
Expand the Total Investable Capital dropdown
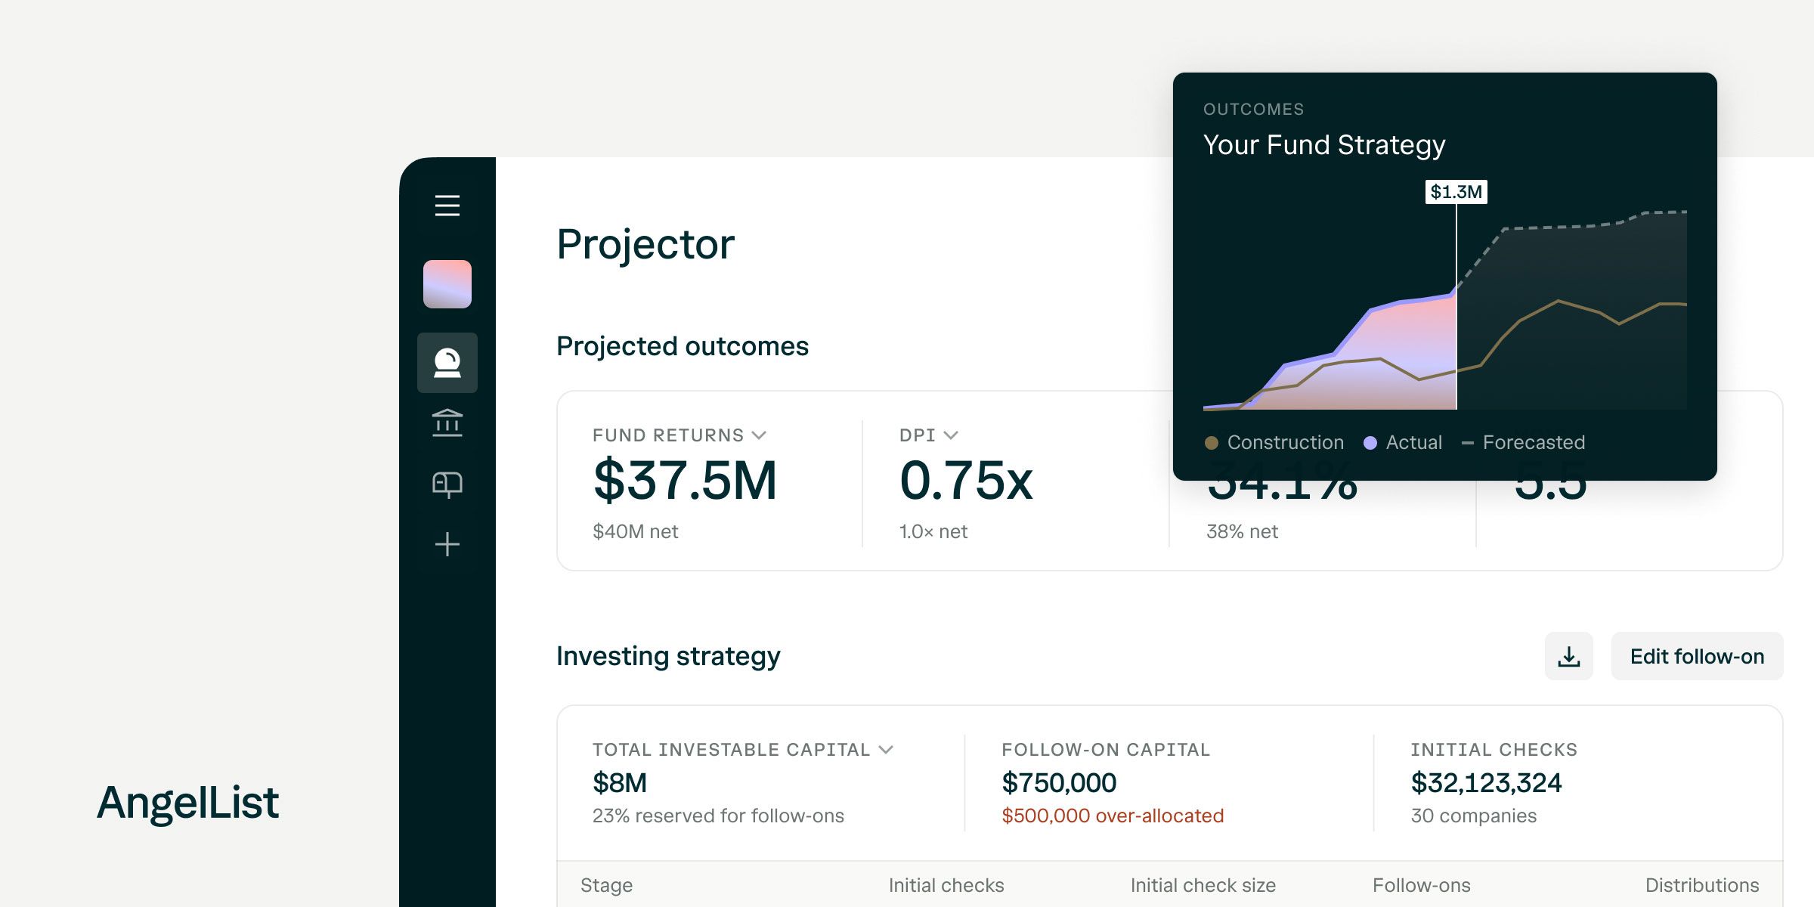tap(887, 749)
